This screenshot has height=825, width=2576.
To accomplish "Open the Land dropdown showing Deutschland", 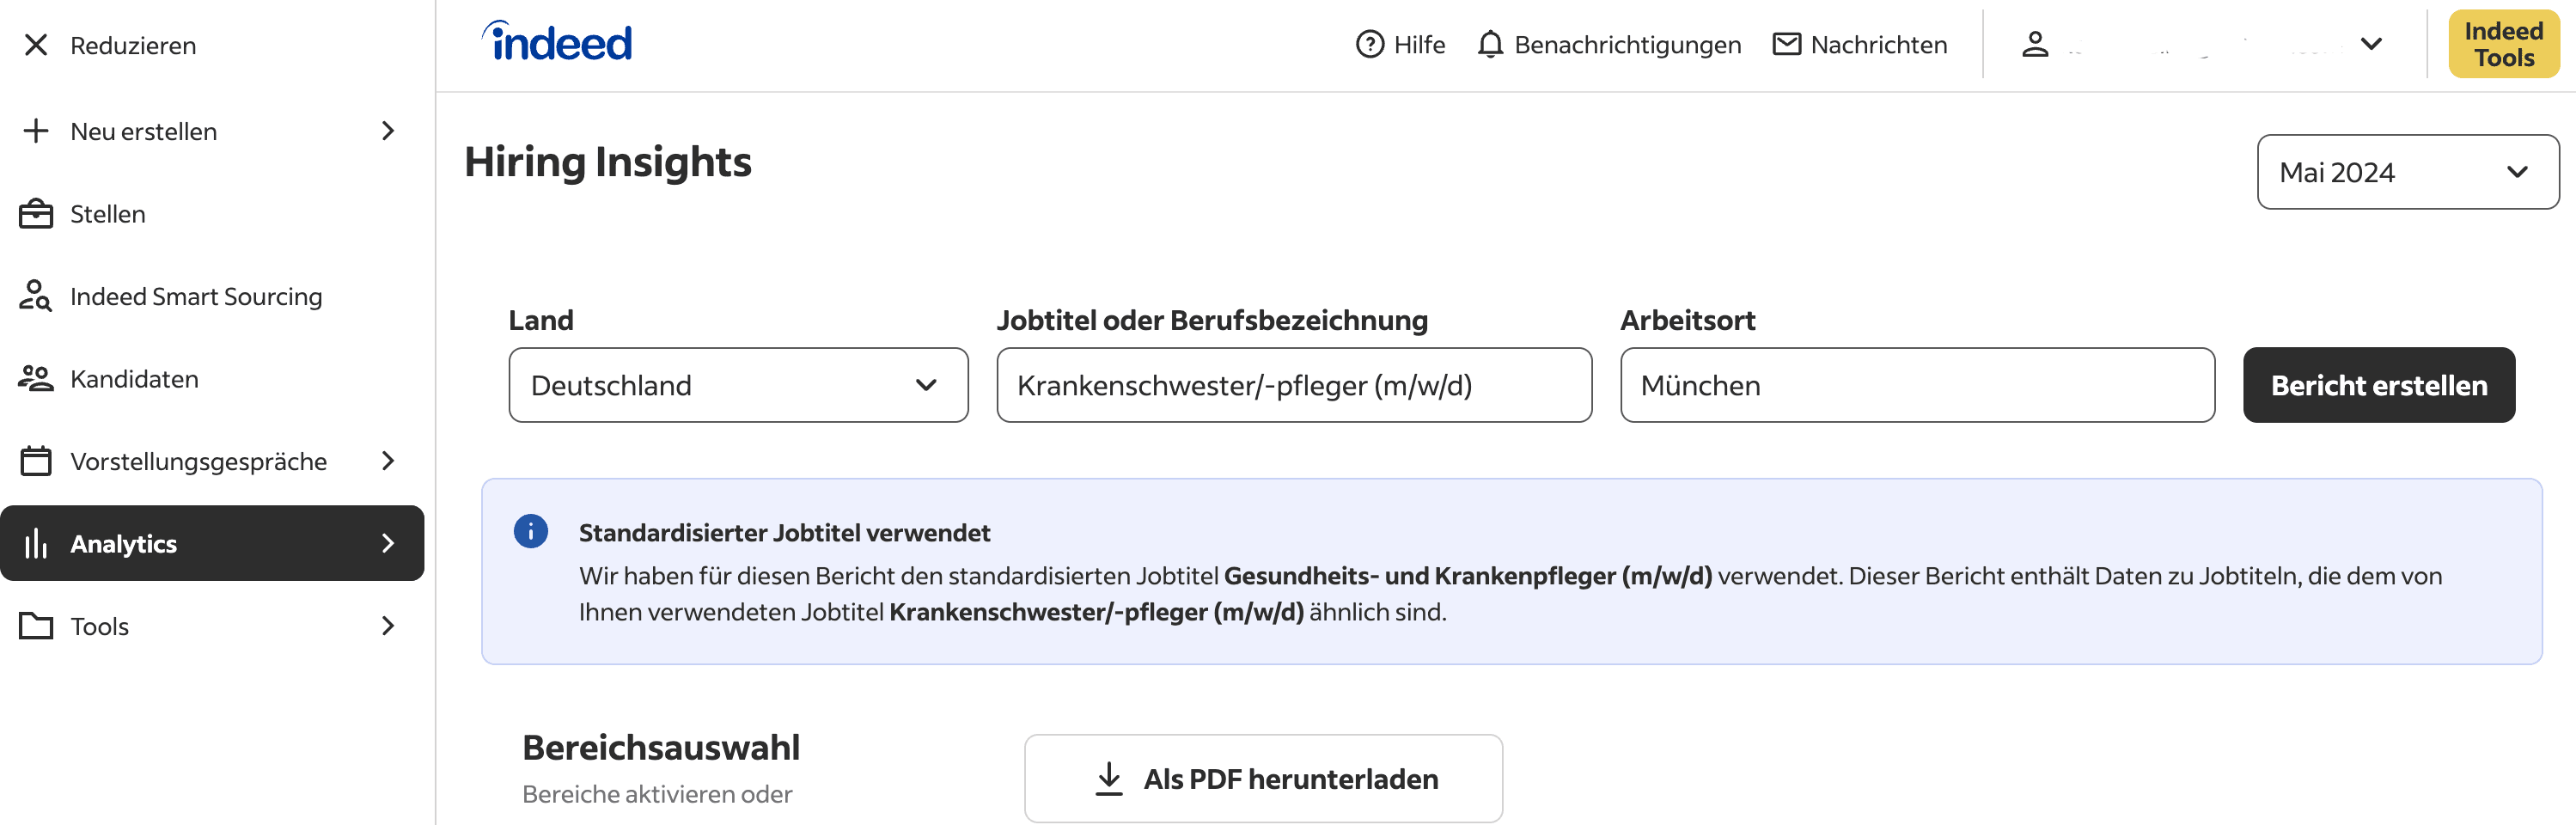I will point(738,385).
